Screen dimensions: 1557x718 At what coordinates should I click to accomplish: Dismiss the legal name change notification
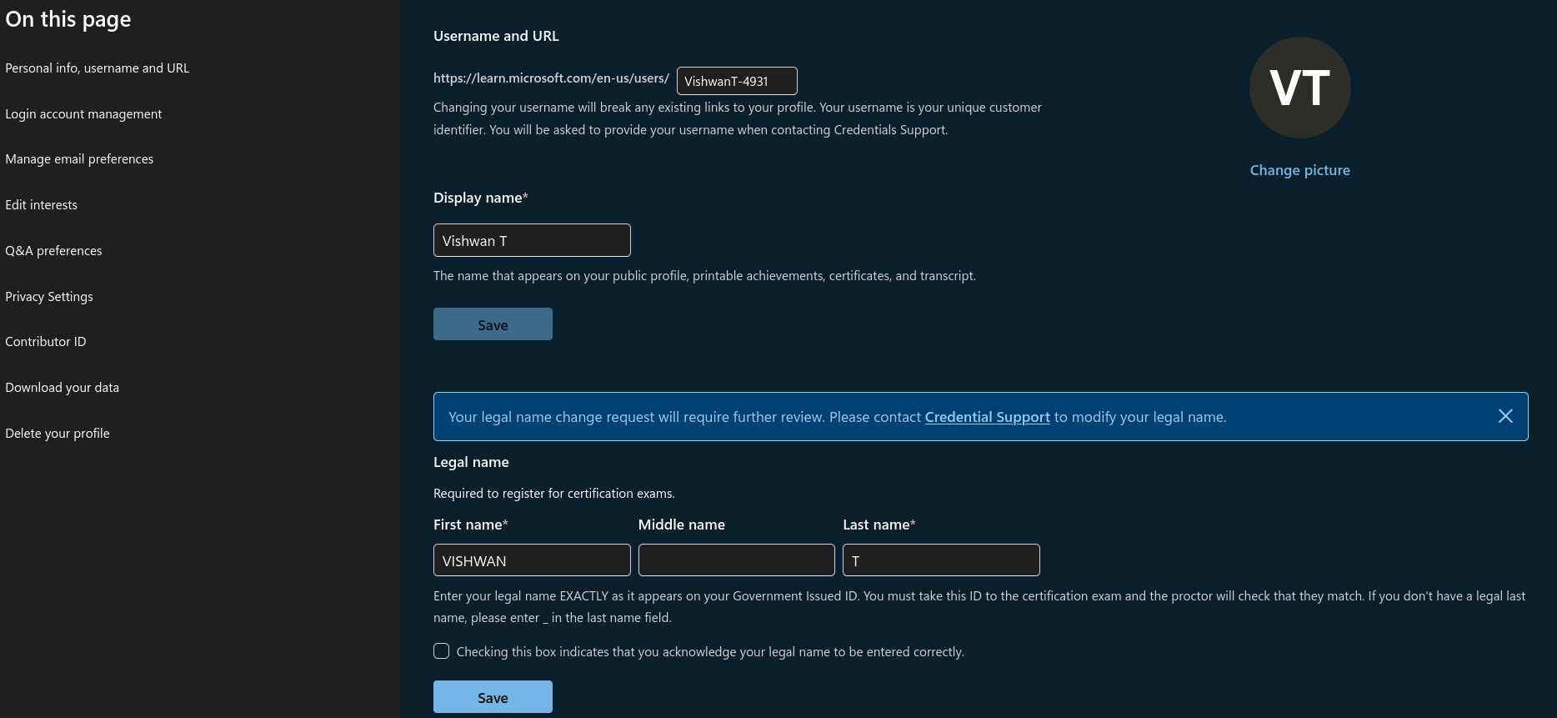(1505, 416)
